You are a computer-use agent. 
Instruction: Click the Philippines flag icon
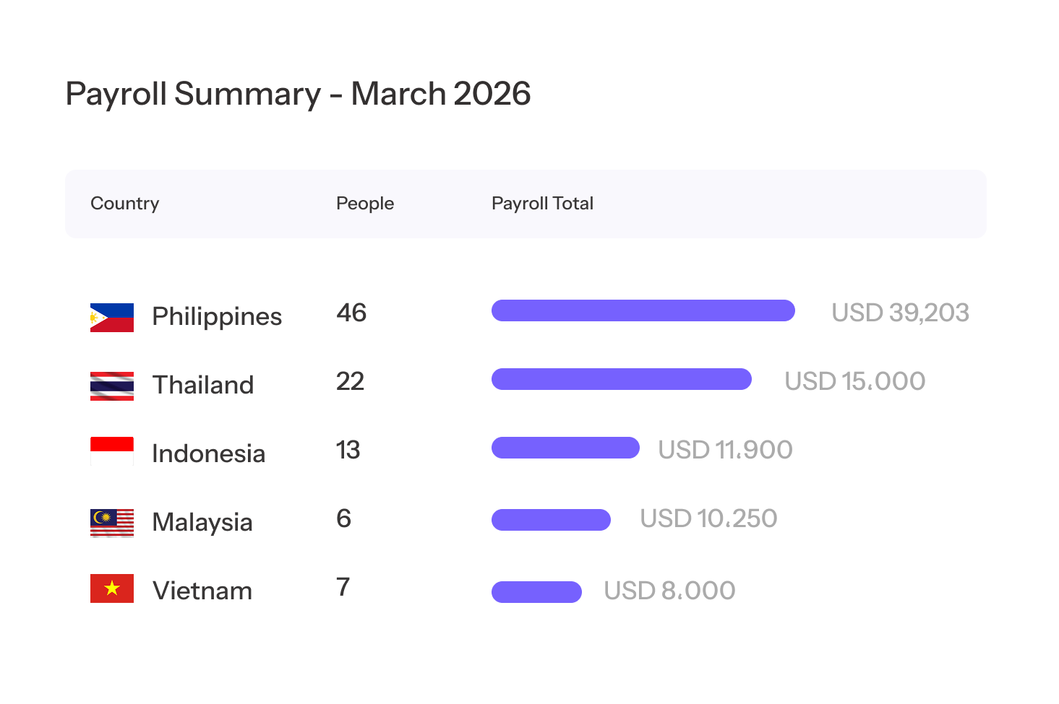pyautogui.click(x=112, y=318)
